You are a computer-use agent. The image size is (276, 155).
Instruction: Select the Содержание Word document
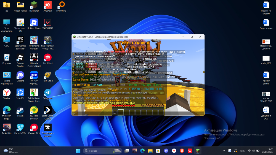(x=266, y=24)
